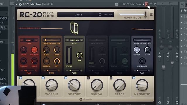Click the Insert 17 pan knob
The width and height of the screenshot is (187, 105).
170,47
